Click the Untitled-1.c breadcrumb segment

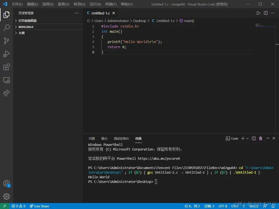(163, 21)
